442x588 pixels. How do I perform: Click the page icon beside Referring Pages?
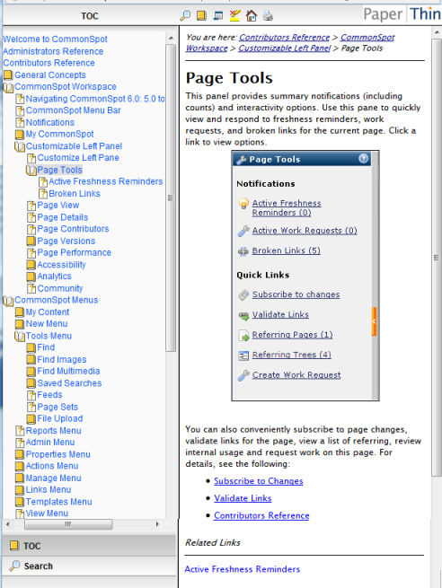click(x=243, y=336)
